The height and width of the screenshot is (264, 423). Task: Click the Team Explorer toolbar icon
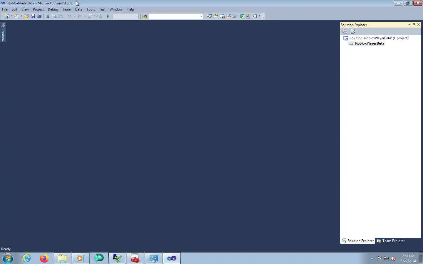[222, 16]
